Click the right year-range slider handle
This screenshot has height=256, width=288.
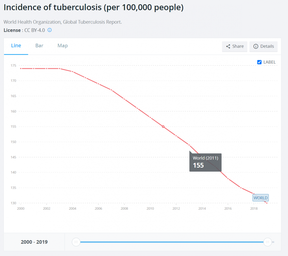[268, 242]
